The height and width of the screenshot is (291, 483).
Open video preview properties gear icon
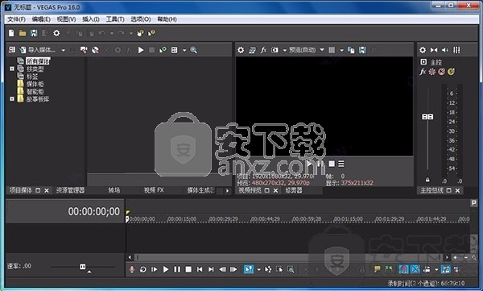coord(241,50)
